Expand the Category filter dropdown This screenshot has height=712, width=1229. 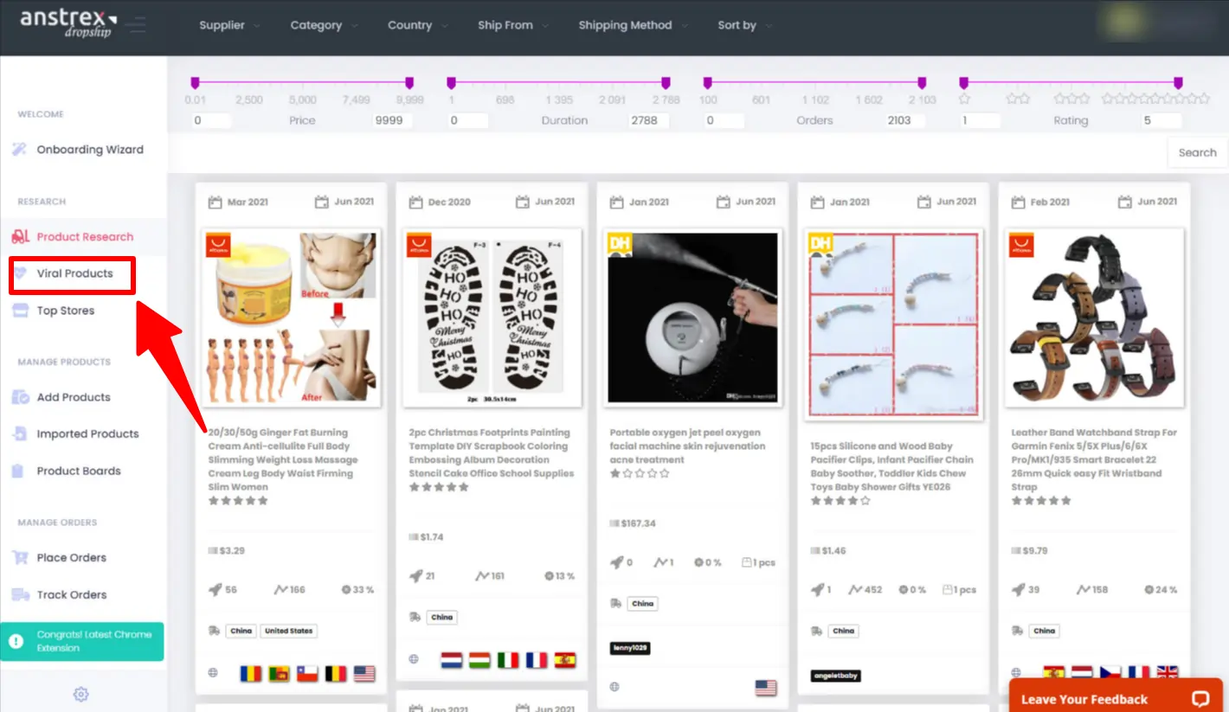[323, 25]
